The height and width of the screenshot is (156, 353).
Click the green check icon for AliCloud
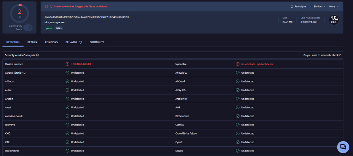(238, 81)
